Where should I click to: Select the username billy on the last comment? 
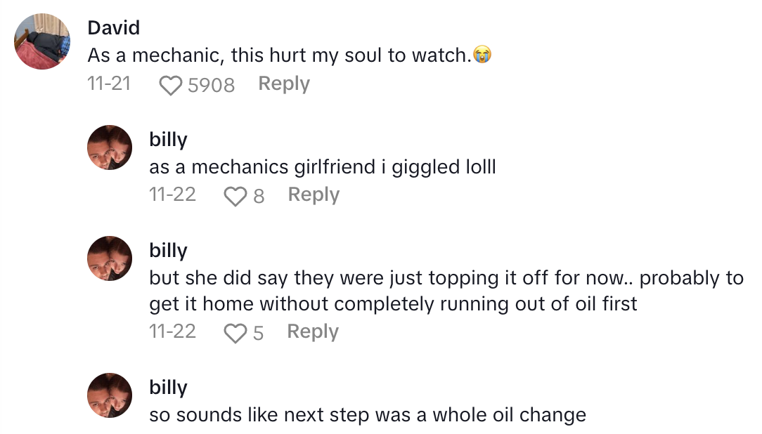168,387
